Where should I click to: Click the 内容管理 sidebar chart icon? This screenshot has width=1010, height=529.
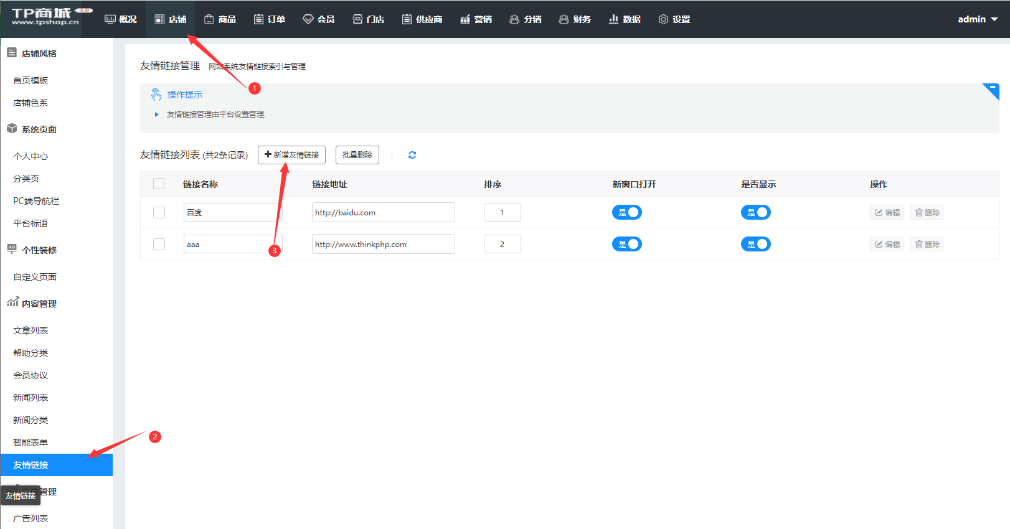pos(12,302)
